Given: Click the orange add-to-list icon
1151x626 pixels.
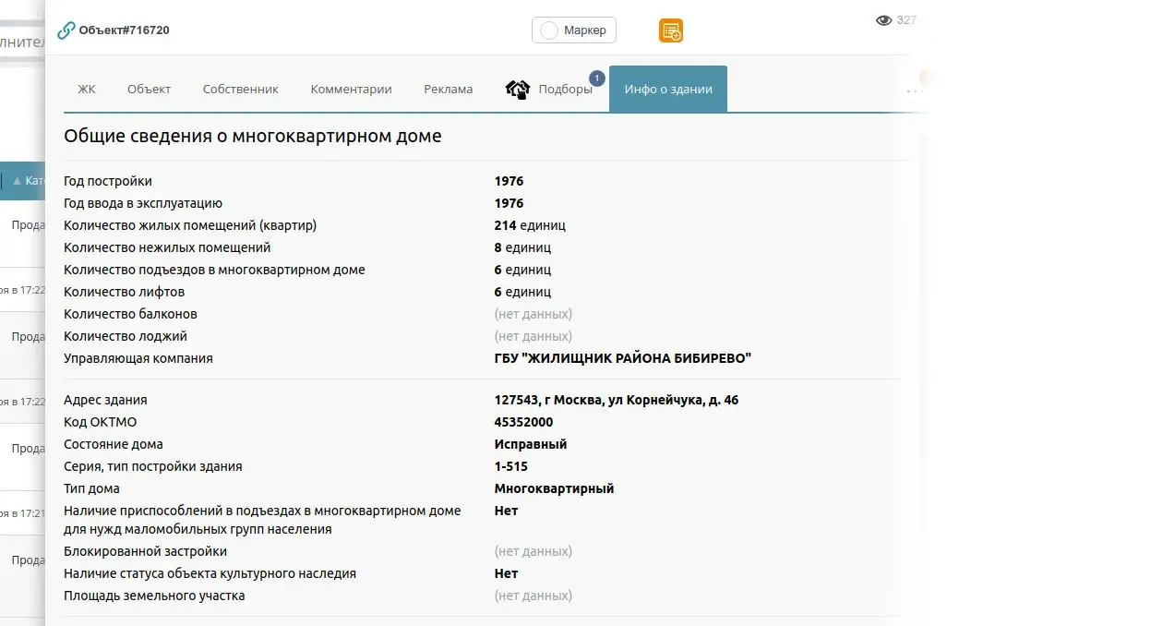Looking at the screenshot, I should click(x=671, y=30).
